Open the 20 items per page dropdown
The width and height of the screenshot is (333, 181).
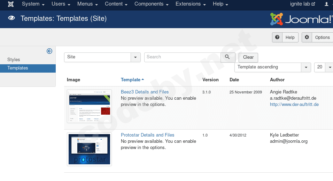[324, 67]
